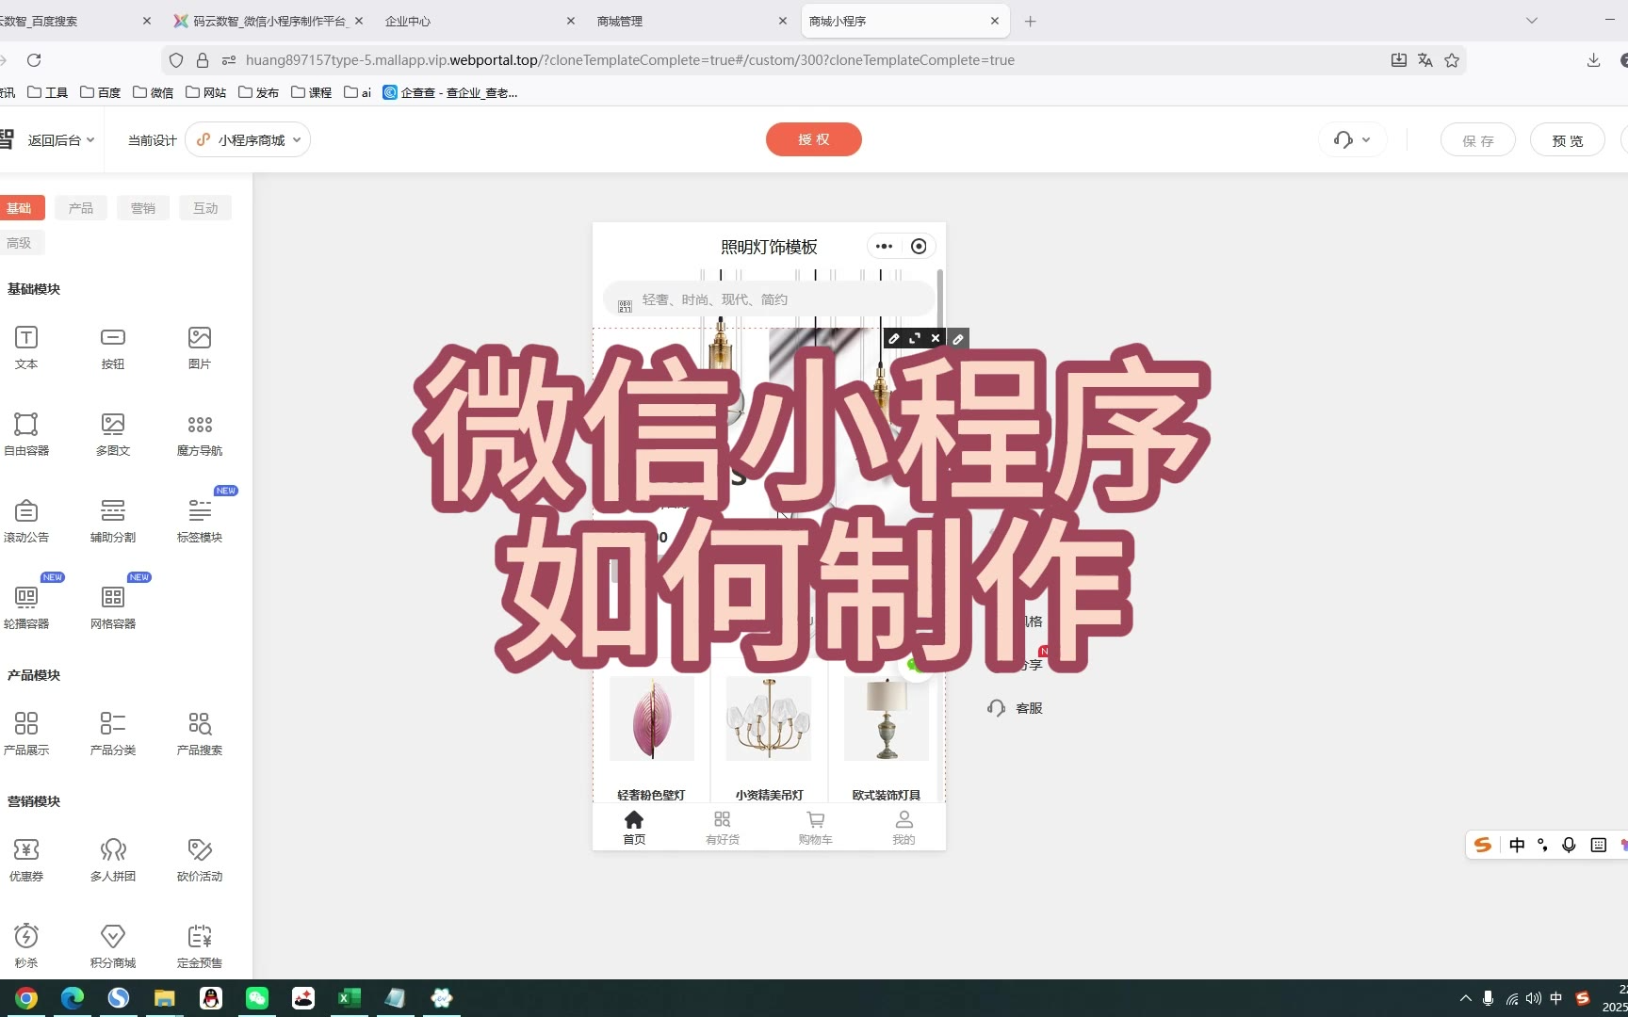Insert the 砍价活动 bargain module
The height and width of the screenshot is (1017, 1628).
point(200,859)
